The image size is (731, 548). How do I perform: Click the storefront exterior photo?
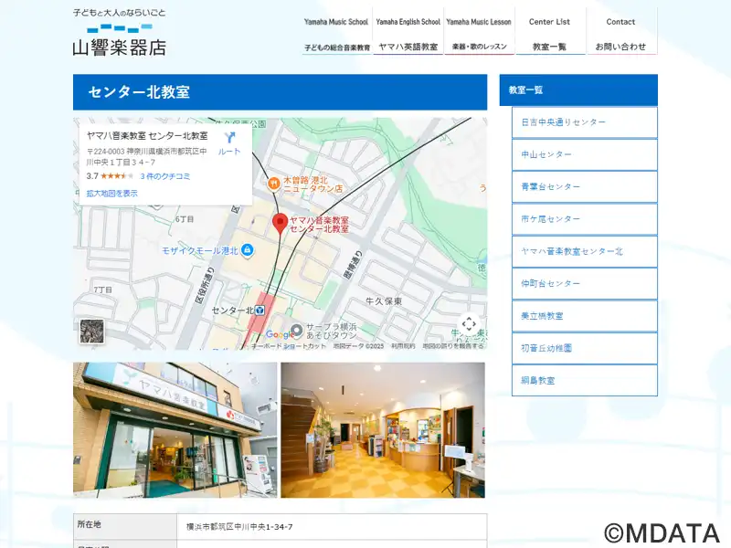175,430
